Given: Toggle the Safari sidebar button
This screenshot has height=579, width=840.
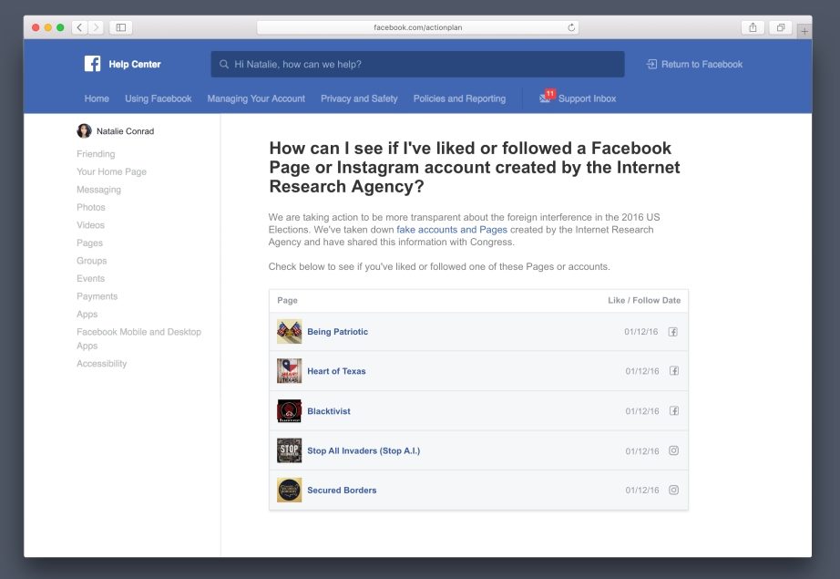Looking at the screenshot, I should [x=120, y=27].
